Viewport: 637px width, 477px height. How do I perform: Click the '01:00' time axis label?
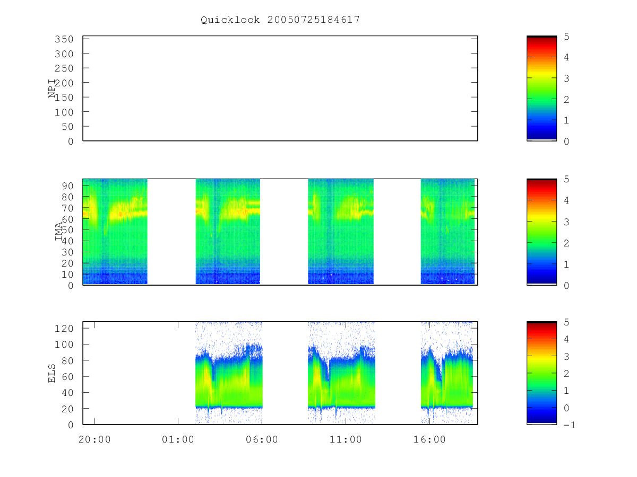coord(178,439)
